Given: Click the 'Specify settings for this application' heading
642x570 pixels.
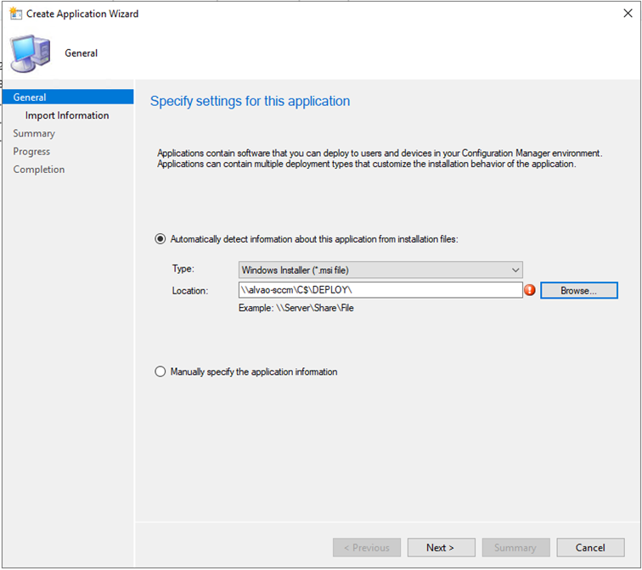Looking at the screenshot, I should pyautogui.click(x=250, y=101).
